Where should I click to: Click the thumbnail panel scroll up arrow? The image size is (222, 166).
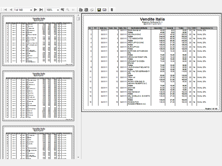[78, 15]
